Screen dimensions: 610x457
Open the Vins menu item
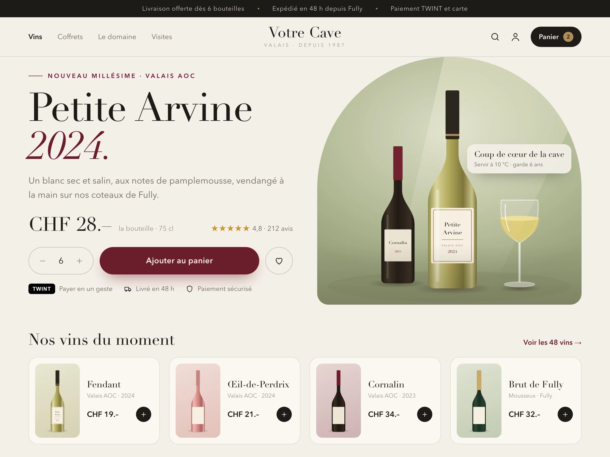[x=35, y=37]
